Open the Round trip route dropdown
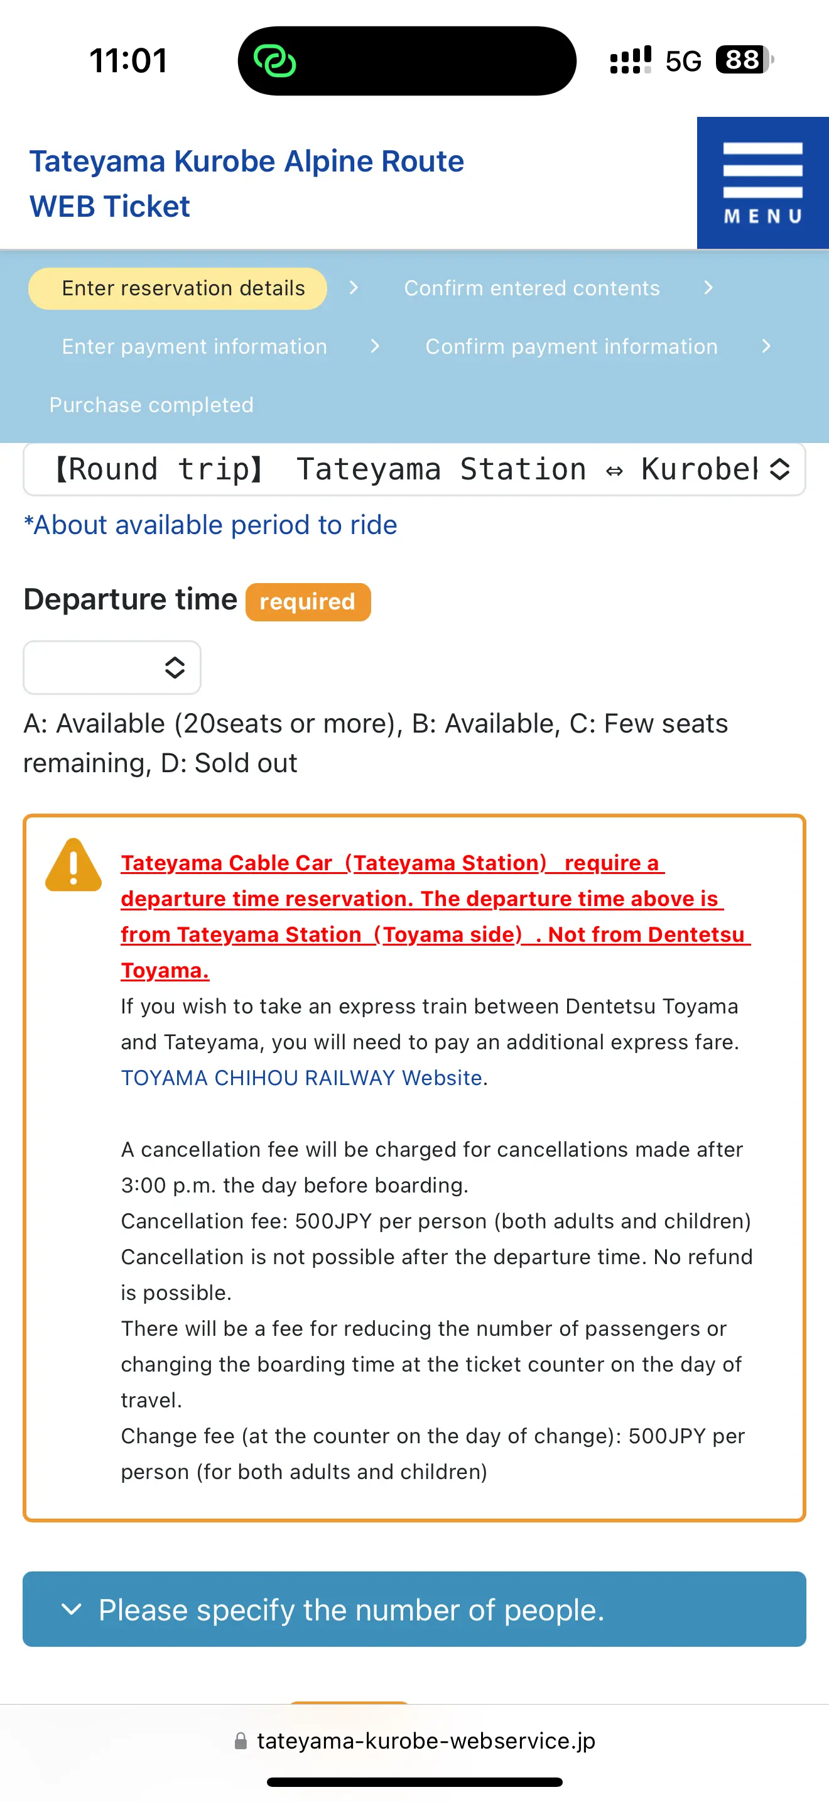Viewport: 829px width, 1802px height. 414,469
